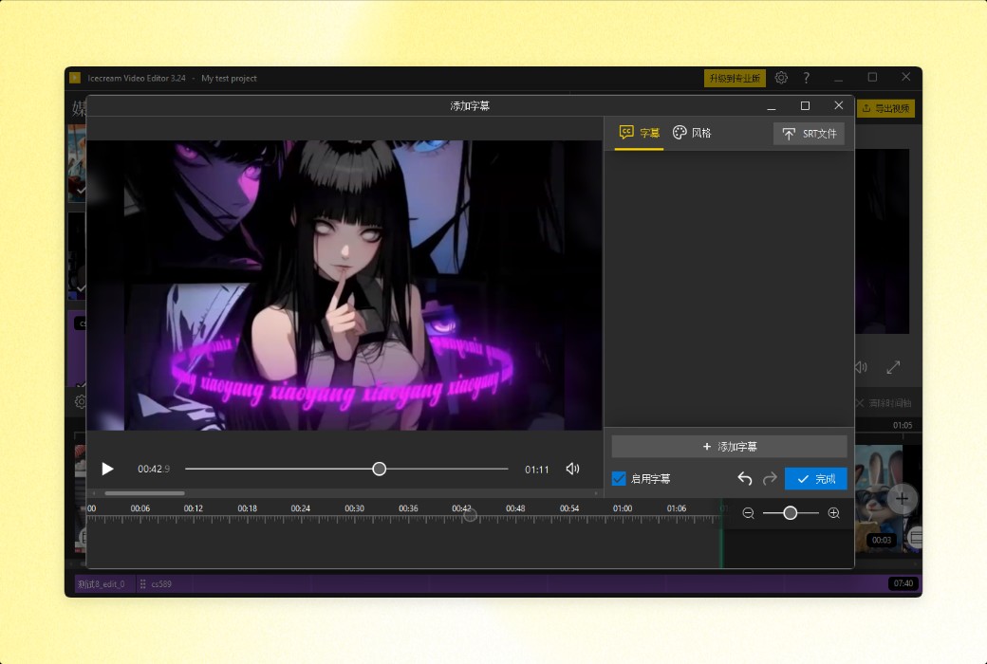Undo the last subtitle action
987x664 pixels.
(744, 478)
